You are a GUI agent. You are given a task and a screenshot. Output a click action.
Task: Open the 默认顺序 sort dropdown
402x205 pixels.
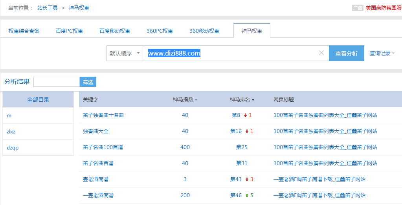coord(125,54)
